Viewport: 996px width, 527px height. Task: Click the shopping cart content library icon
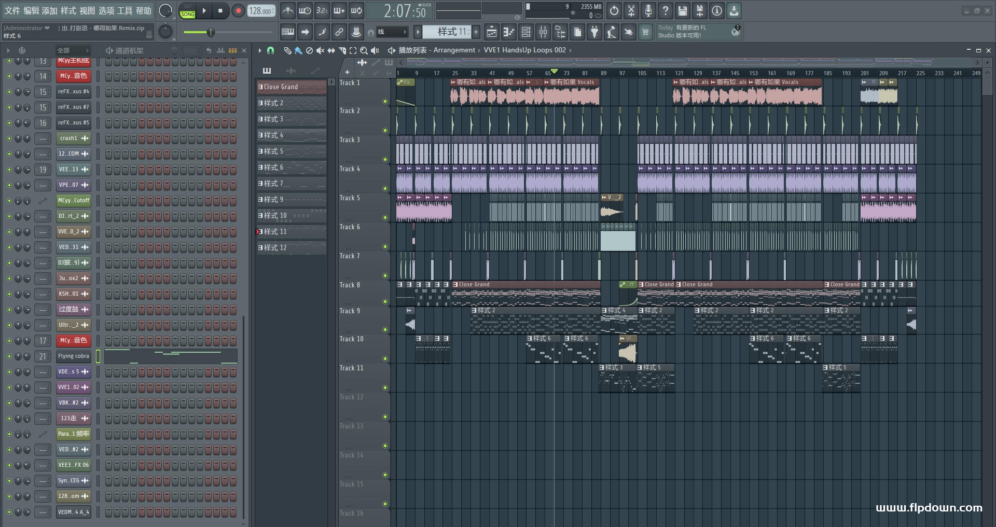[645, 33]
